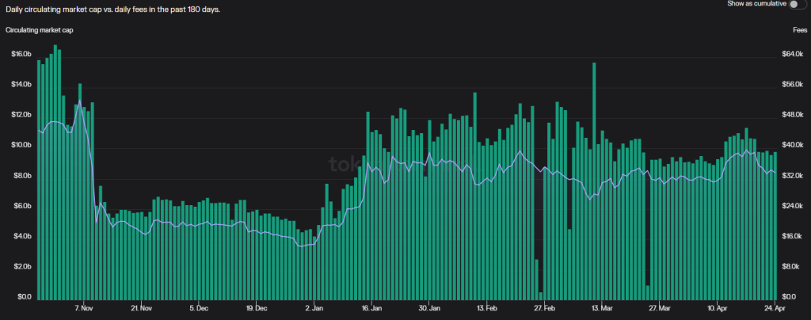Click the $16.0b axis label
Screen dimensions: 811x320
(x=21, y=55)
